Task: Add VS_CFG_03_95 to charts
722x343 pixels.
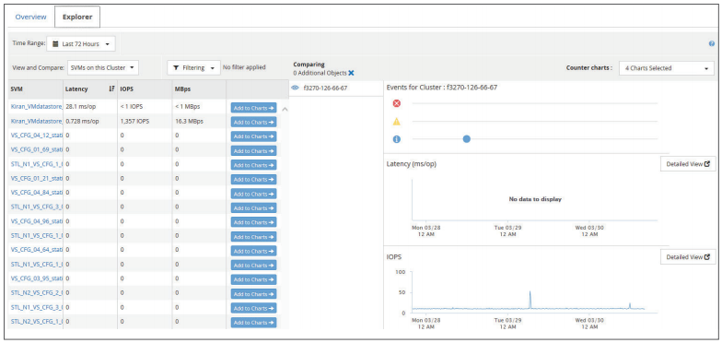Action: [254, 279]
